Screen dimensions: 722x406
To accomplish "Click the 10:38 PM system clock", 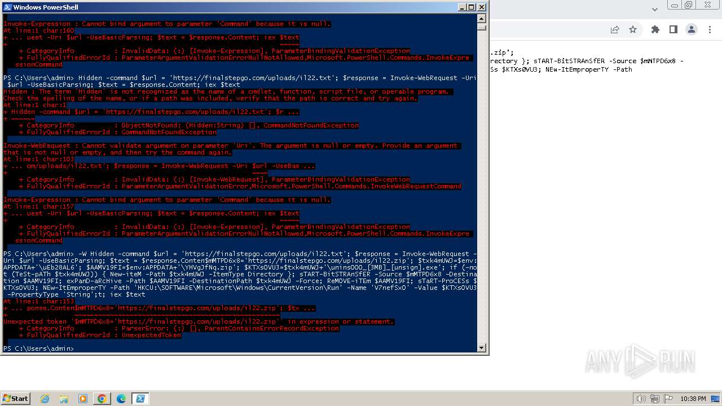I will [693, 399].
